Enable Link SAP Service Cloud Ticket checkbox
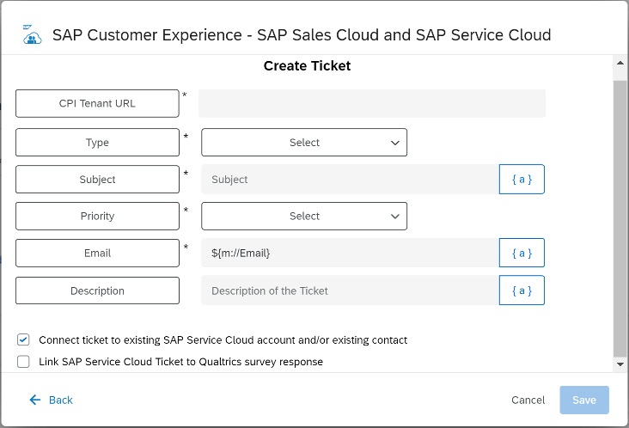This screenshot has width=629, height=428. coord(23,362)
